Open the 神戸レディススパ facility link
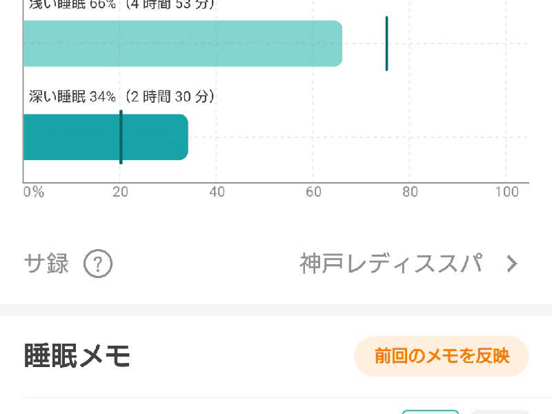 (x=391, y=264)
